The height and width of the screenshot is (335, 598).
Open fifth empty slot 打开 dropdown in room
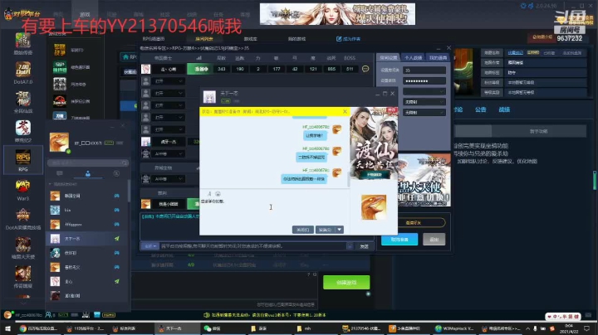(x=169, y=129)
